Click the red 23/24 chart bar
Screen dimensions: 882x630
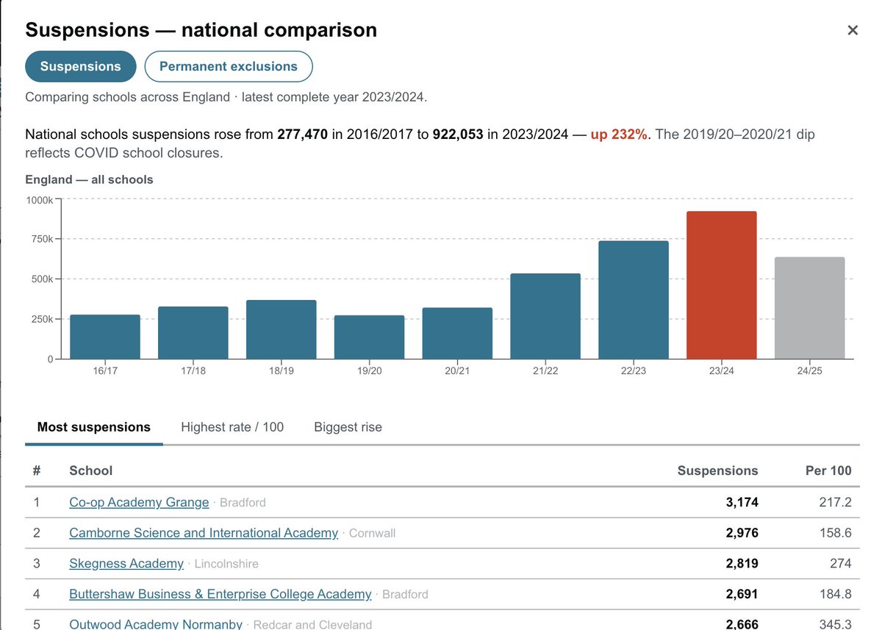click(722, 285)
